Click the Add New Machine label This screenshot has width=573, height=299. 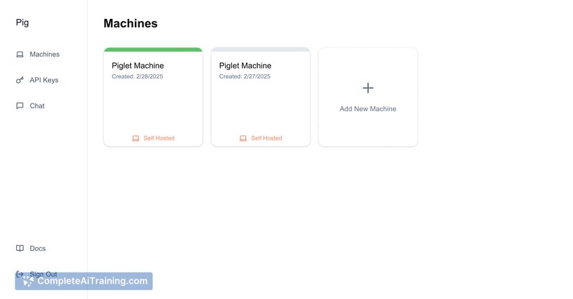[x=368, y=109]
